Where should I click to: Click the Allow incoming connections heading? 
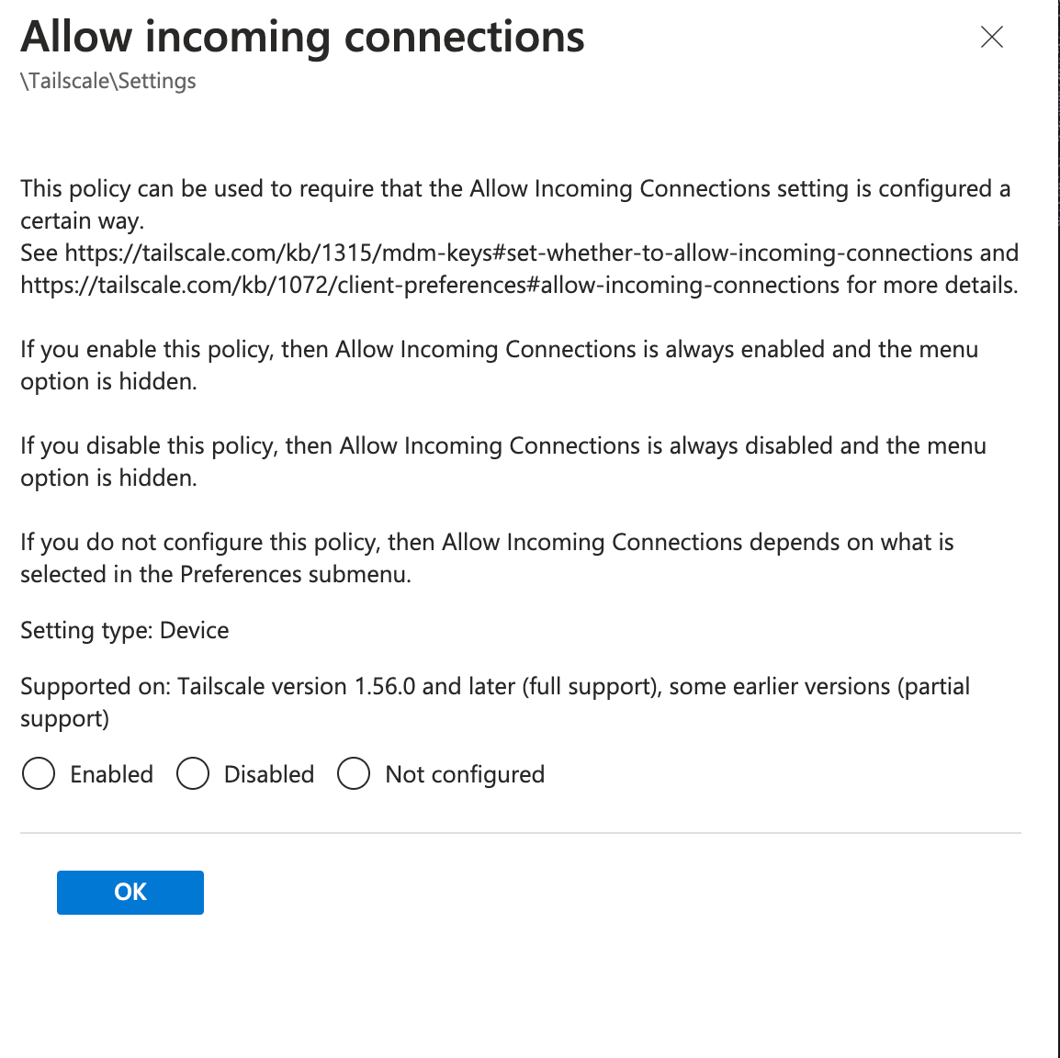(302, 37)
